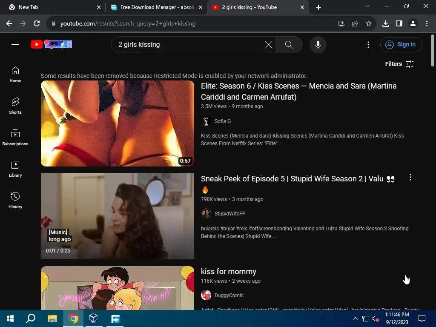
Task: Open tab search dropdown chevron
Action: [x=367, y=6]
